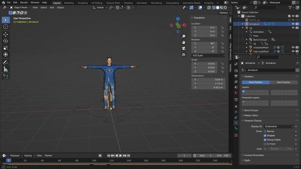This screenshot has width=301, height=169.
Task: Select the Annotate tool
Action: coord(6,62)
